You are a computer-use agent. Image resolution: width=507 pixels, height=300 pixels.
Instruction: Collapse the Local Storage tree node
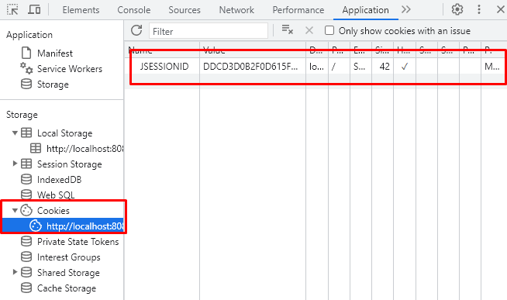point(15,133)
